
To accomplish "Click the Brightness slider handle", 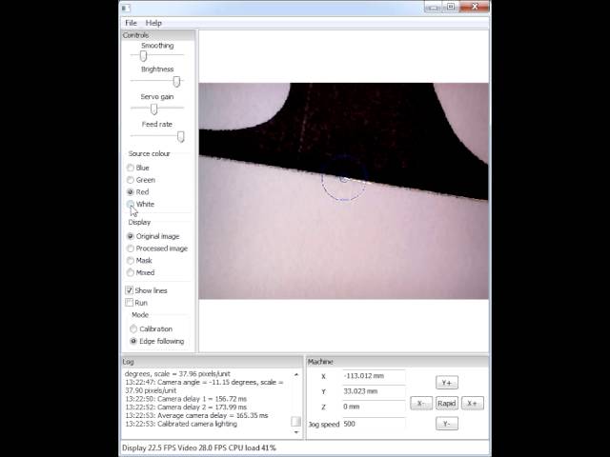I will [x=176, y=81].
